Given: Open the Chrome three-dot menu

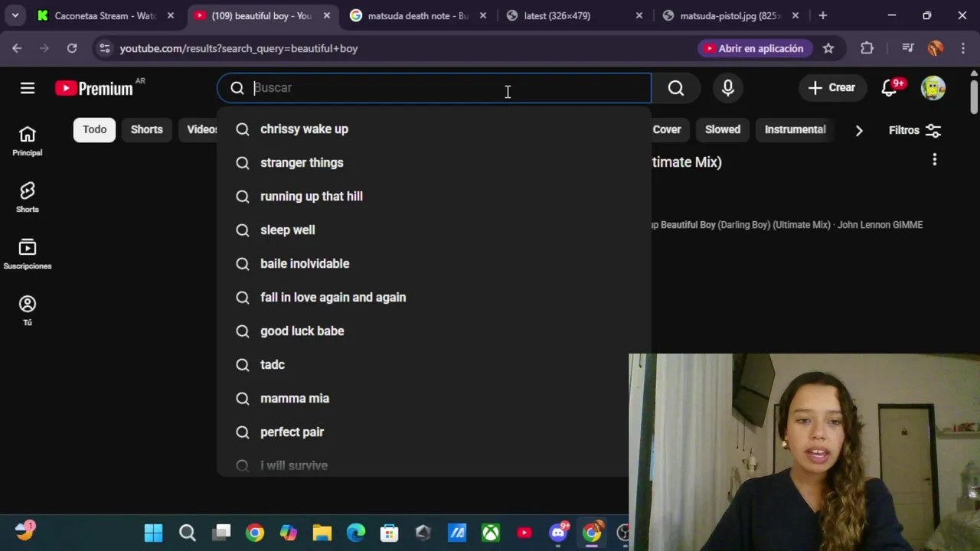Looking at the screenshot, I should pyautogui.click(x=963, y=48).
